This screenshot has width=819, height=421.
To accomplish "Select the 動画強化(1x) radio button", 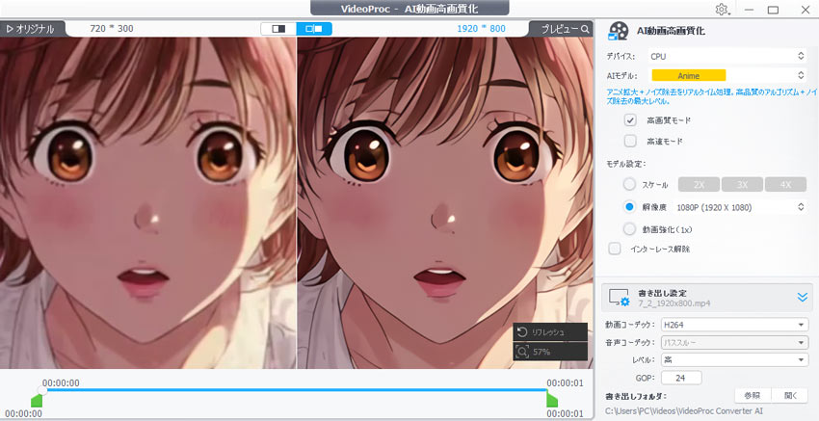I will [x=630, y=228].
